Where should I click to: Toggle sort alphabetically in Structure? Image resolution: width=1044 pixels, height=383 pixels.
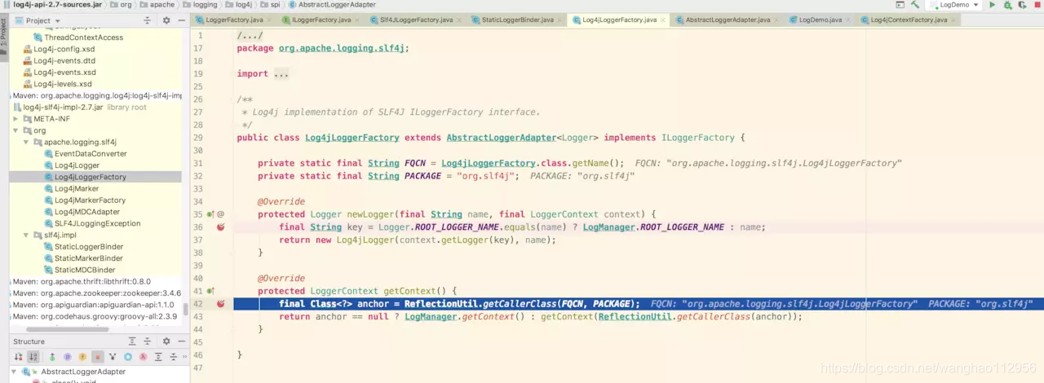[33, 357]
